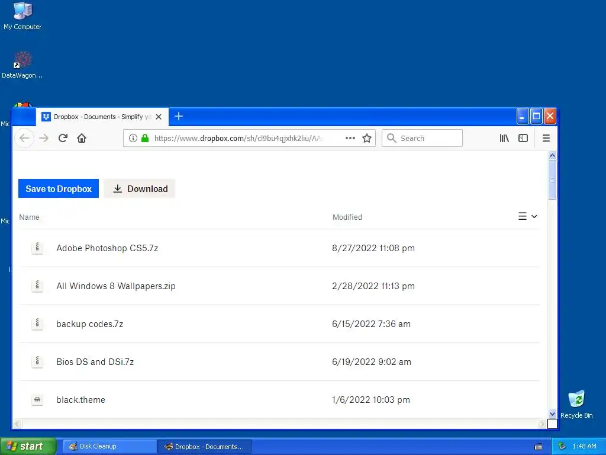Click the green secure connection padlock

(x=145, y=138)
